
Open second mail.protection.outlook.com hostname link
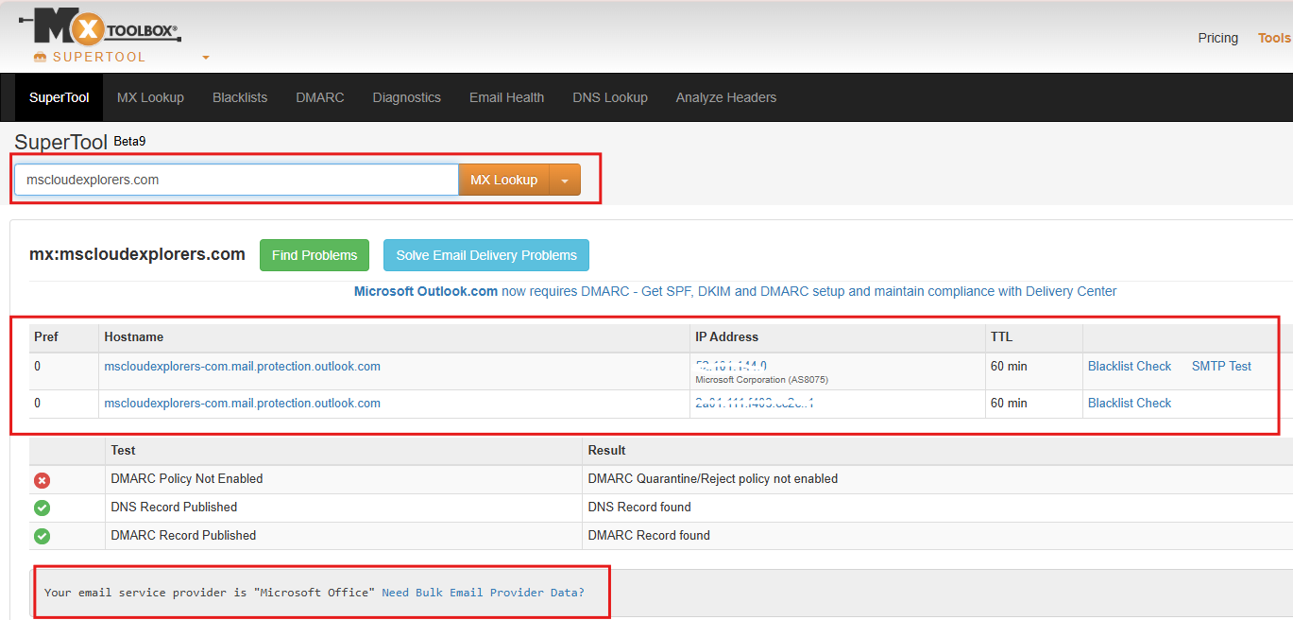[242, 403]
